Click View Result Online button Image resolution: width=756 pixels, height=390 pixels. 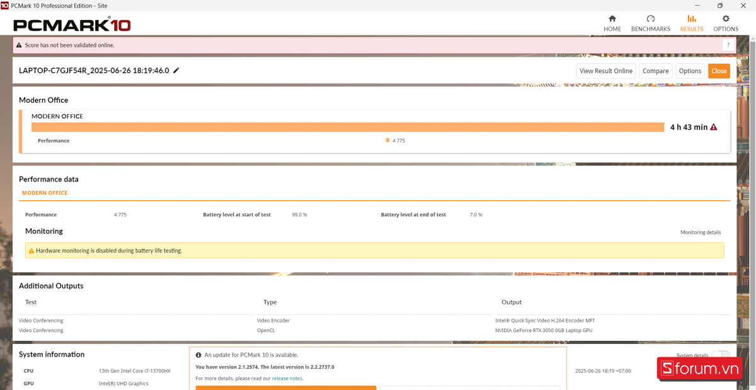point(605,71)
